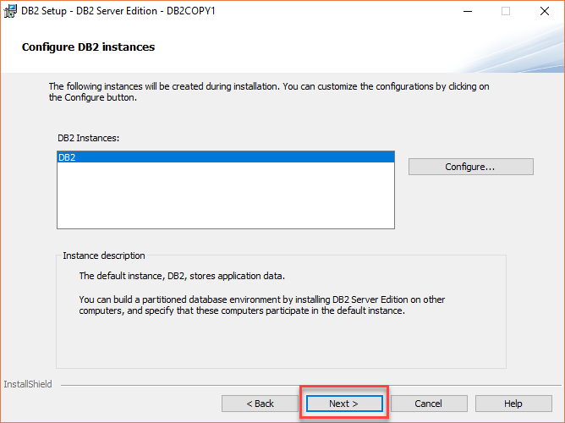Click the instruction text mentioning Configure button
The height and width of the screenshot is (423, 565).
click(x=269, y=92)
